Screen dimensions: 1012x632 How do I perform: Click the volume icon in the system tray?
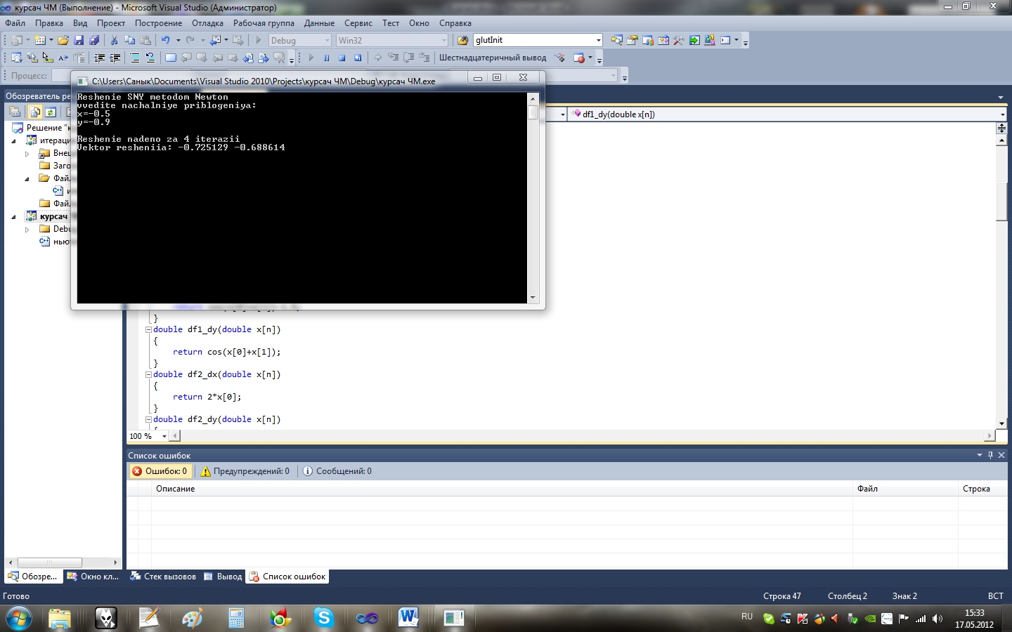pyautogui.click(x=937, y=619)
